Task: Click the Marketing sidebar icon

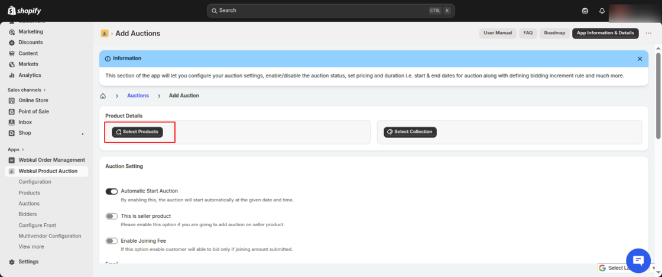Action: 11,32
